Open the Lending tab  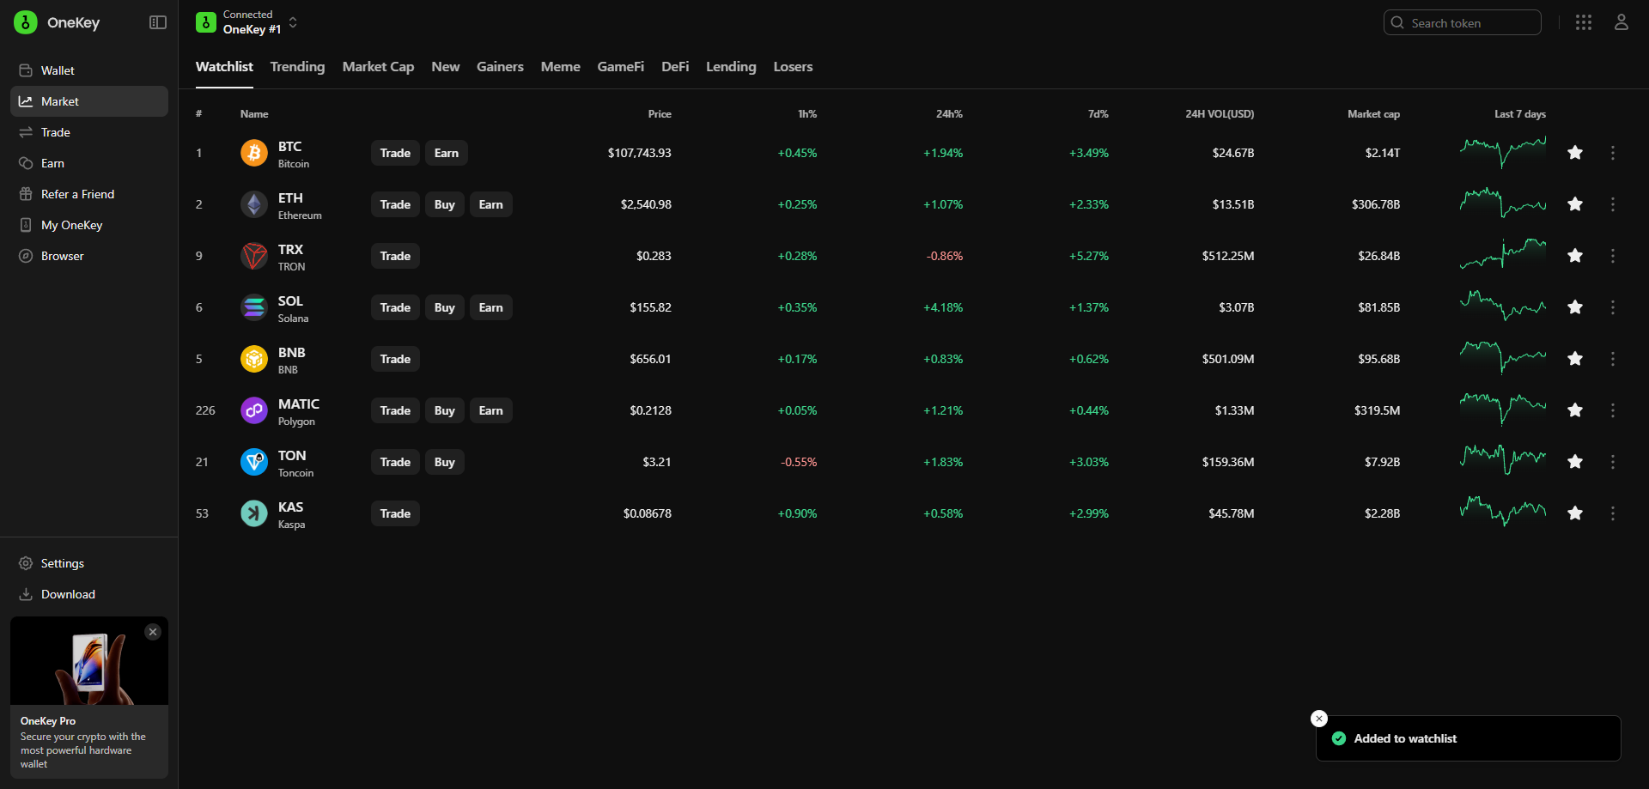(731, 67)
